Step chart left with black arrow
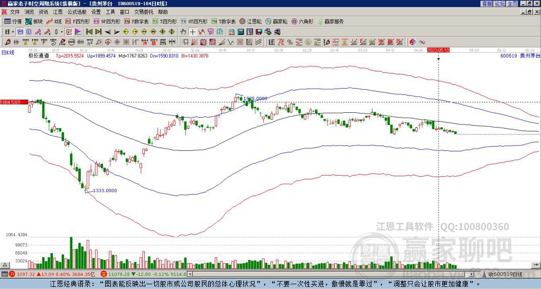The height and width of the screenshot is (289, 541). tap(108, 32)
